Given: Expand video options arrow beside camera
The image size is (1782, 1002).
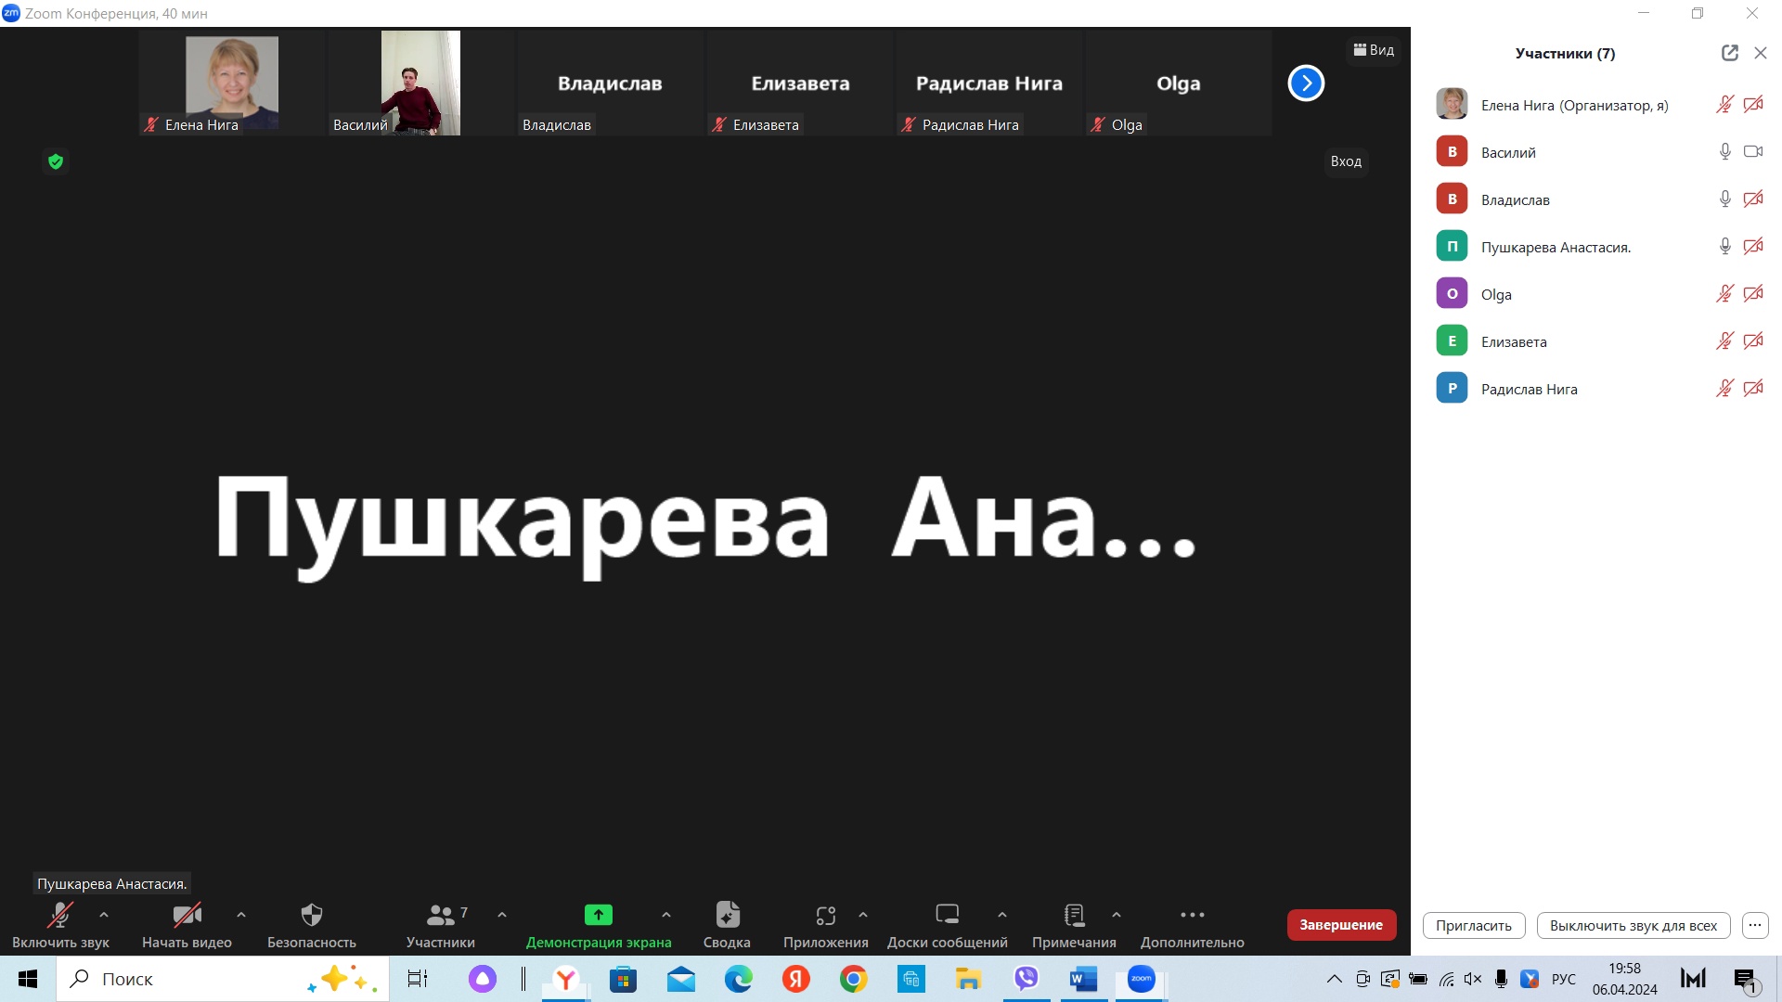Looking at the screenshot, I should [x=241, y=915].
